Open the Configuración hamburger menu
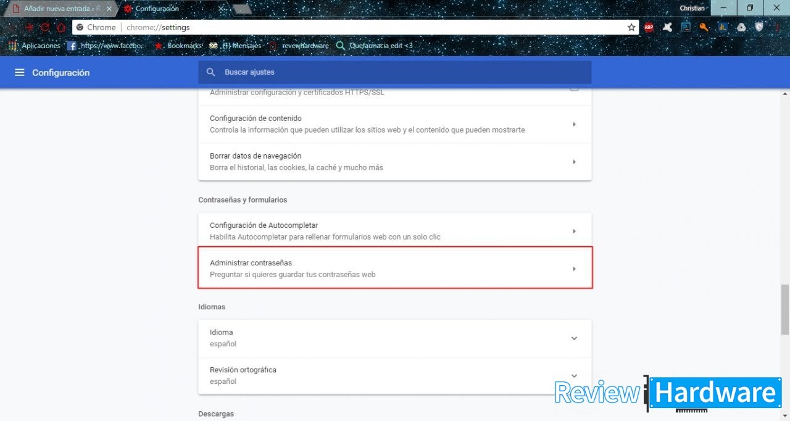The height and width of the screenshot is (421, 790). (x=19, y=72)
